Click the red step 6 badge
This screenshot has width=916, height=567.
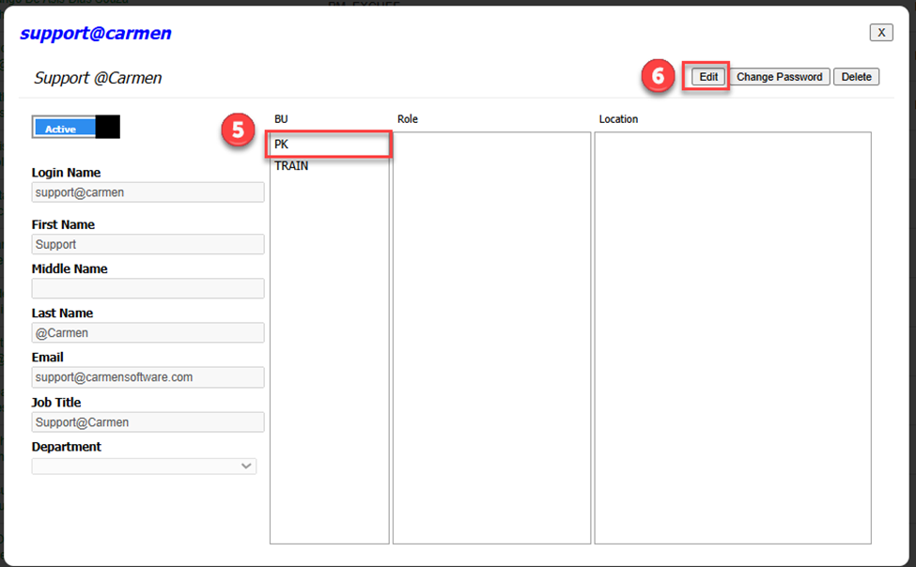(658, 76)
